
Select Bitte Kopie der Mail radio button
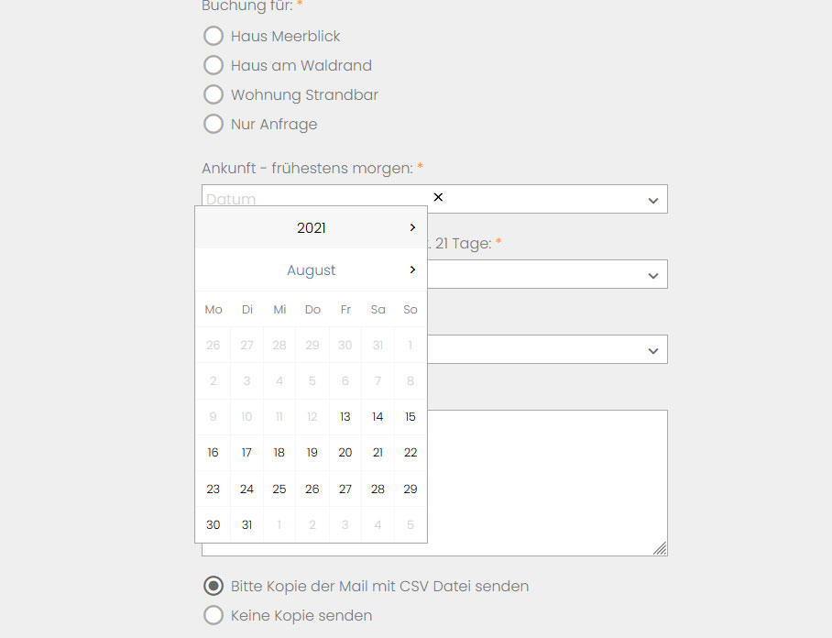[x=213, y=586]
